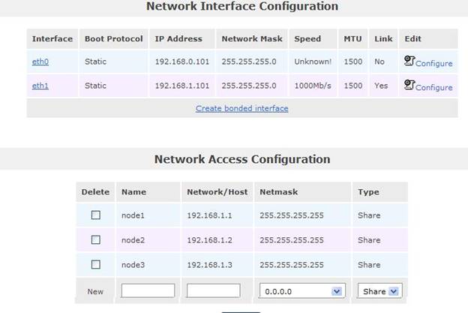Check the delete box for node1
468x313 pixels.
tap(95, 215)
